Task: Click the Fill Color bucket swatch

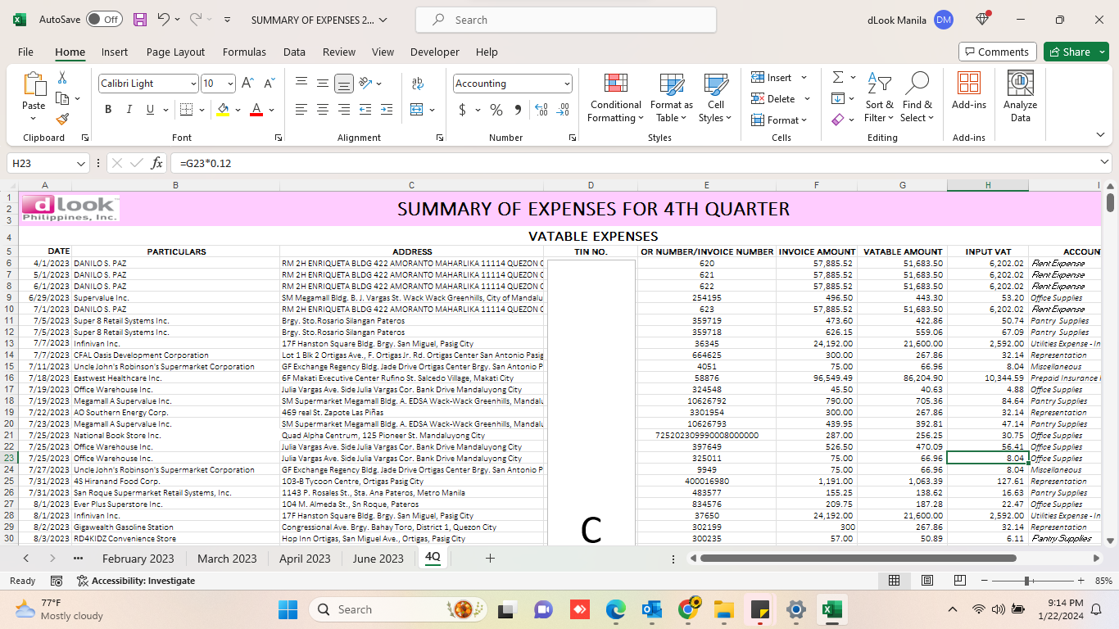Action: [223, 110]
